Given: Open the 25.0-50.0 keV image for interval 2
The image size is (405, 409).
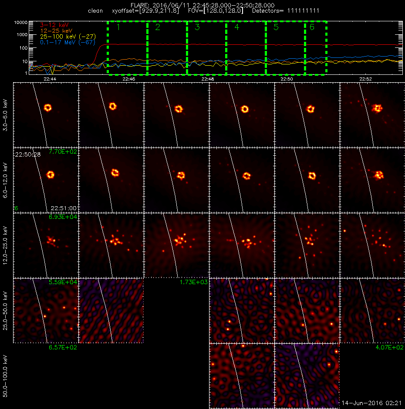Looking at the screenshot, I should [111, 311].
